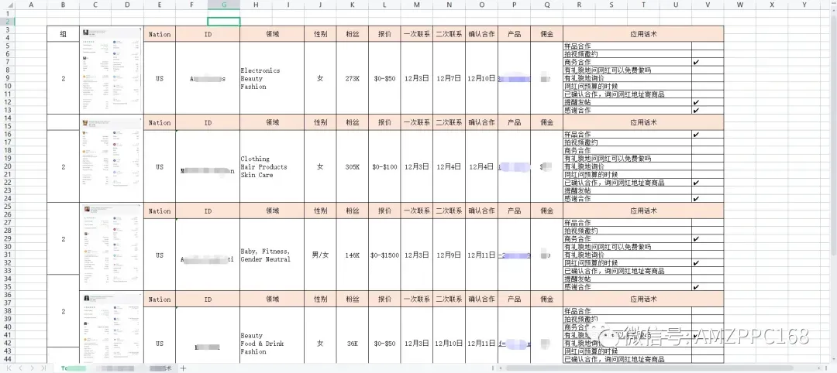
Task: Select the "领域" header cell in row 26
Action: [x=272, y=211]
